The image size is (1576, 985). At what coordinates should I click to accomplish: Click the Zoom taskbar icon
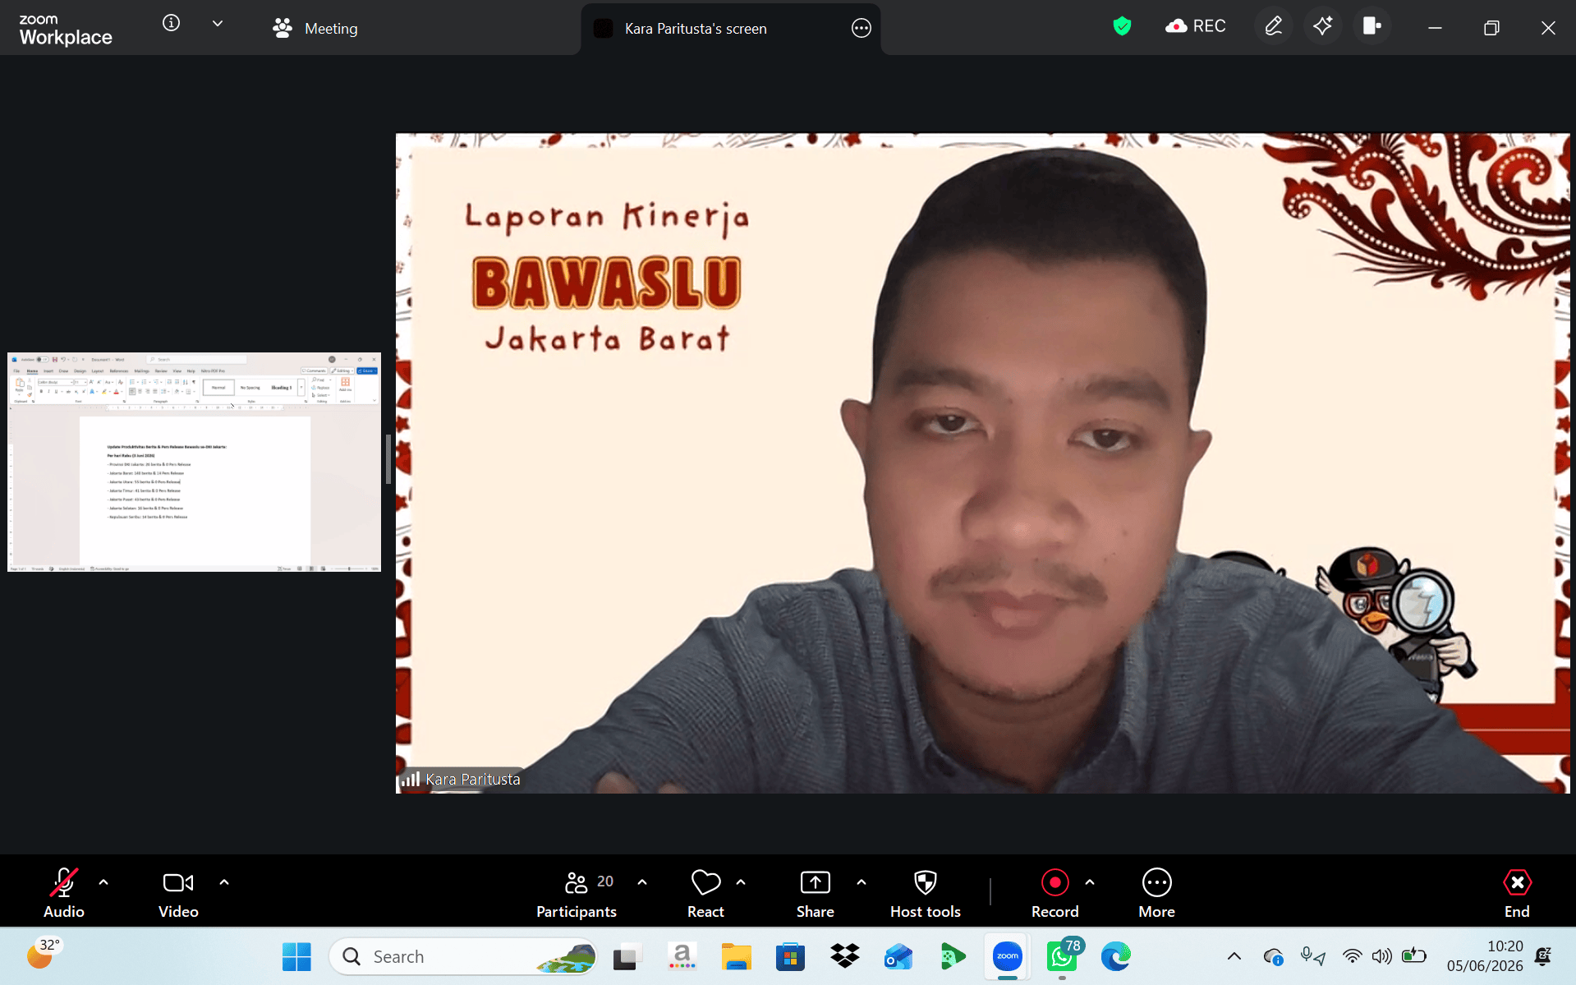1007,957
